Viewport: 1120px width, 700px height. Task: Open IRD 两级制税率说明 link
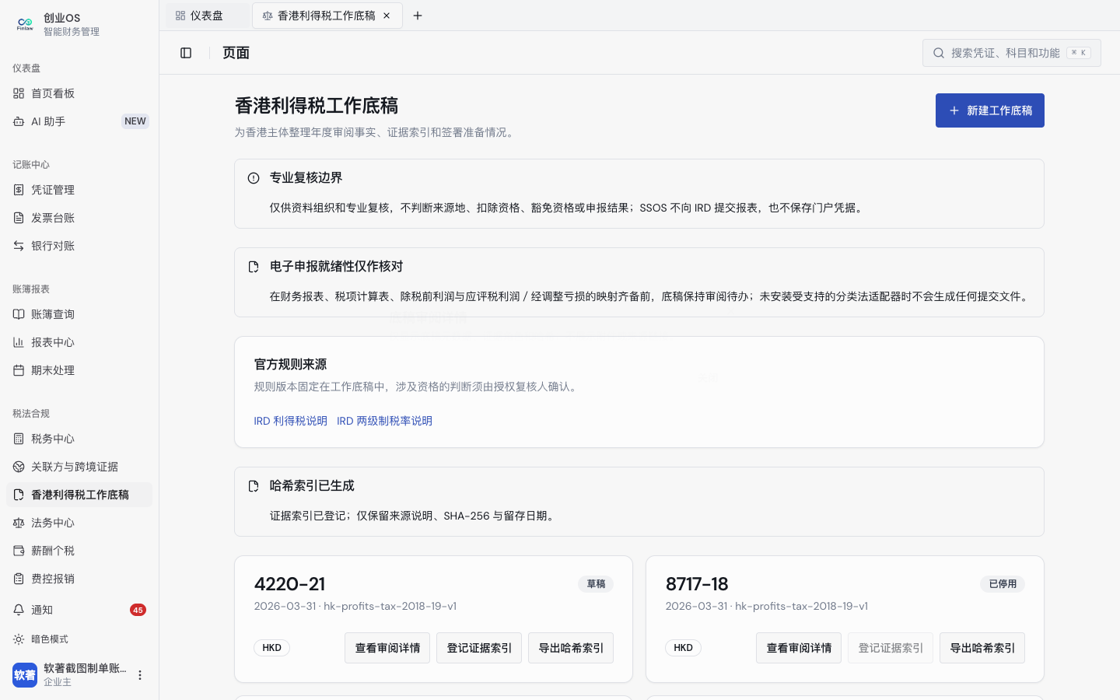coord(384,421)
